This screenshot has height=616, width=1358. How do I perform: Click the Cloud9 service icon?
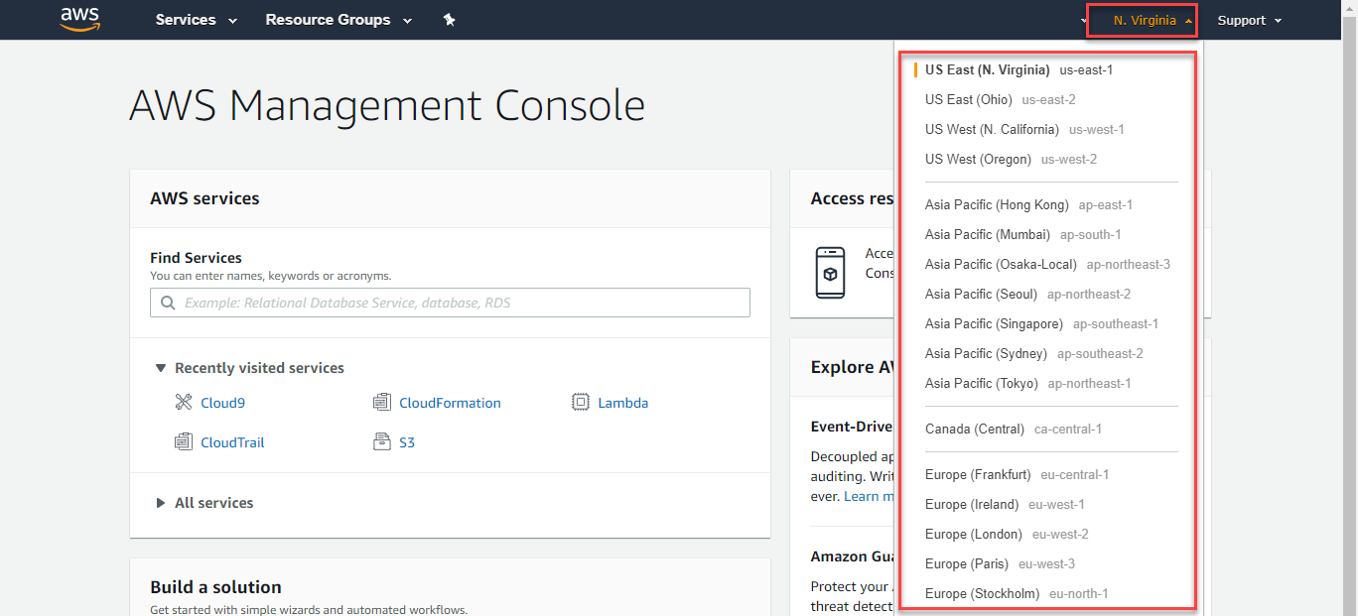coord(183,403)
